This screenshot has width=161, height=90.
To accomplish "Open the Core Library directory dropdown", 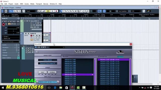I will point(48,60).
